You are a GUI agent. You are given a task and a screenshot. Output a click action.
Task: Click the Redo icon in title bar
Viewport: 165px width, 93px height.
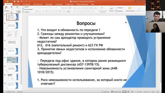coord(26,2)
